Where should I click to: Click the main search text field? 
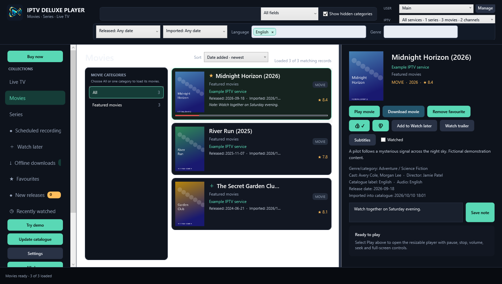180,14
